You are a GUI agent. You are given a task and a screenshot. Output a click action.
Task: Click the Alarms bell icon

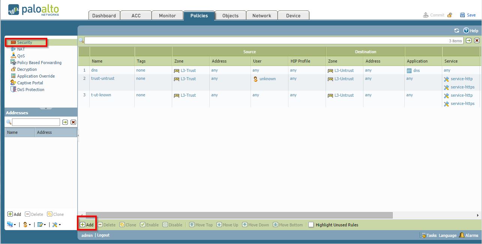[462, 235]
